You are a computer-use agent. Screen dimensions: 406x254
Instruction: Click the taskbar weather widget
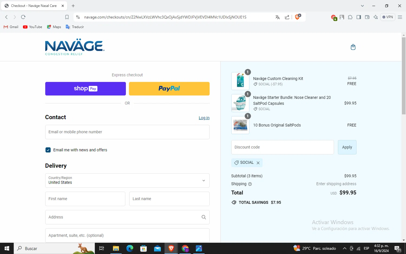315,248
